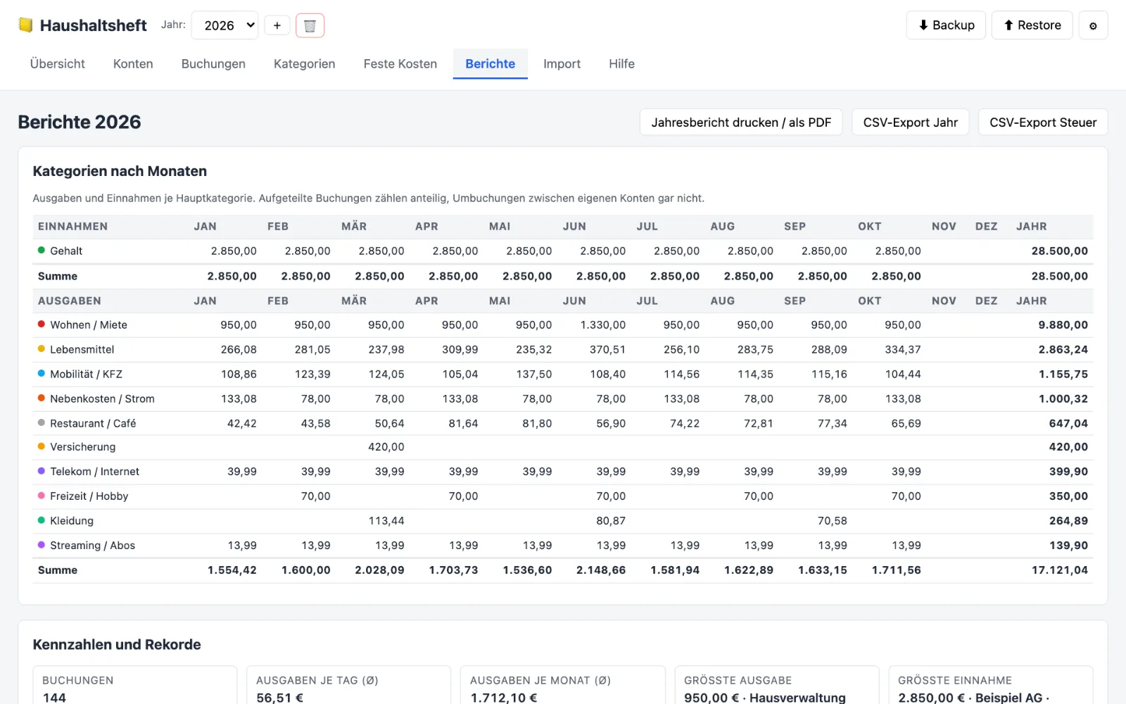Go to the Feste Kosten tab
This screenshot has width=1126, height=704.
coord(400,64)
